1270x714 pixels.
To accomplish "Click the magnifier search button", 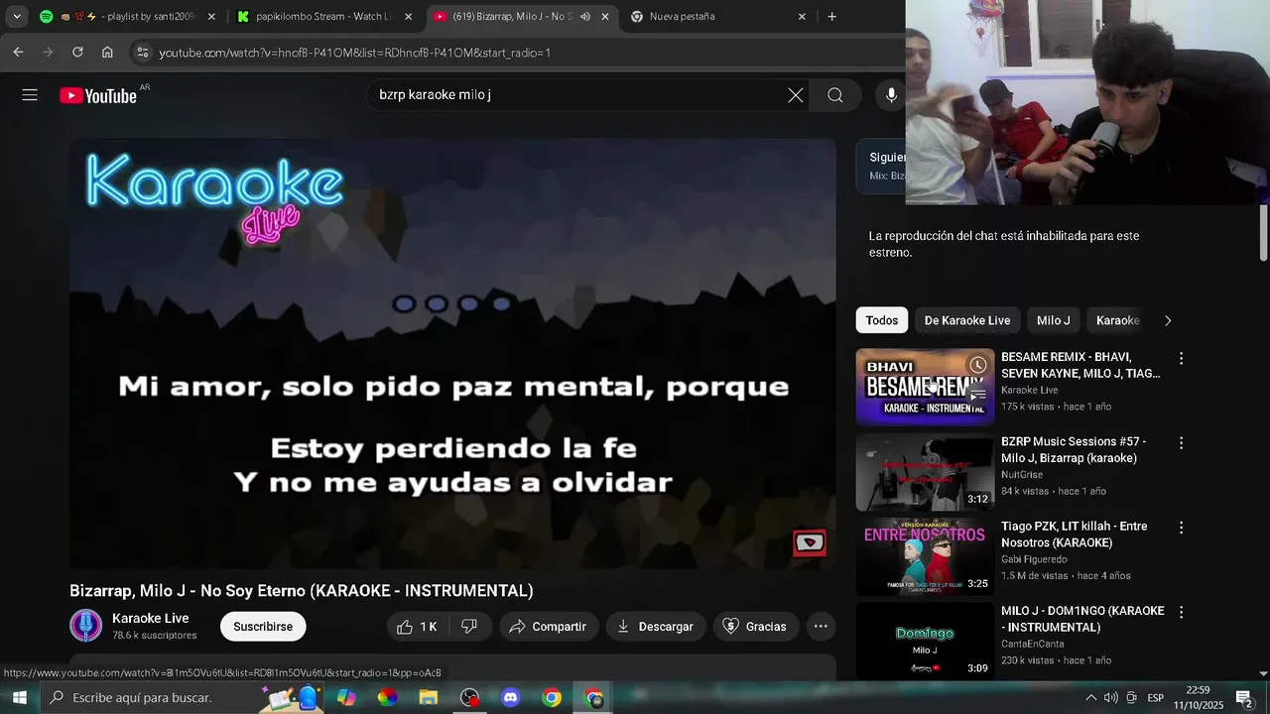I will [x=835, y=95].
